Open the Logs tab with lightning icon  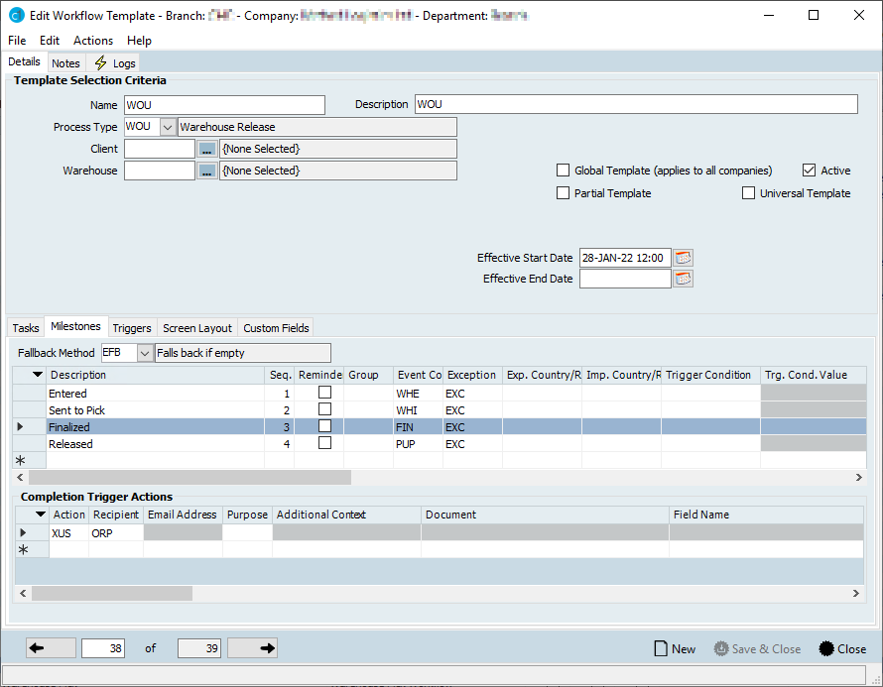(x=115, y=63)
